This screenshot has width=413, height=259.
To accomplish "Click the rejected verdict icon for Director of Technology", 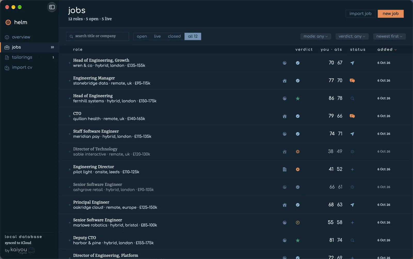I will tap(298, 152).
